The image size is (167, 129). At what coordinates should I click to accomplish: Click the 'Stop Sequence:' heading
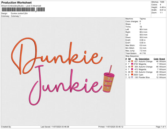132,56
